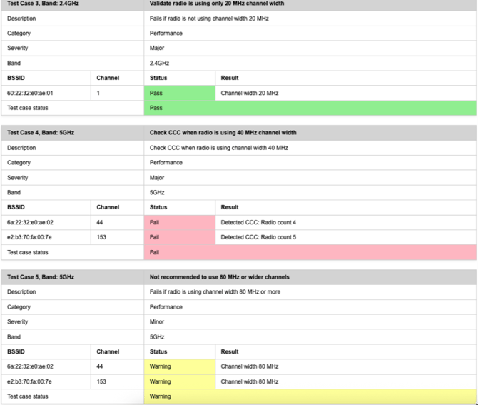Click the pink Test Case 4 status bar
The height and width of the screenshot is (405, 478).
(310, 252)
